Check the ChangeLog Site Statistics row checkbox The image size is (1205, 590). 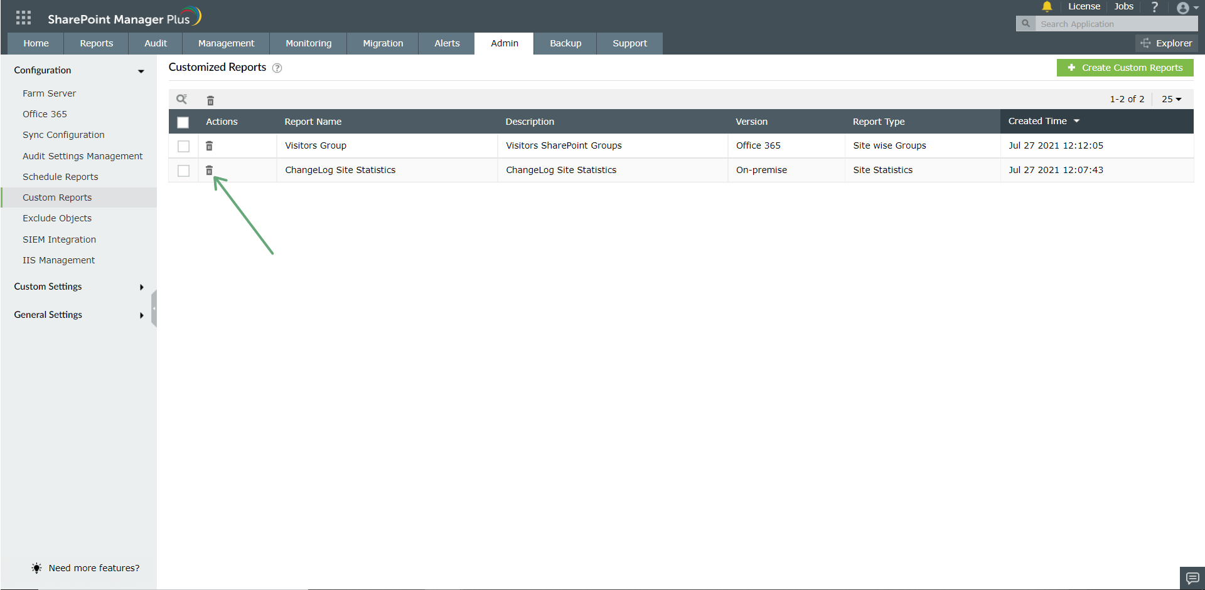click(183, 170)
